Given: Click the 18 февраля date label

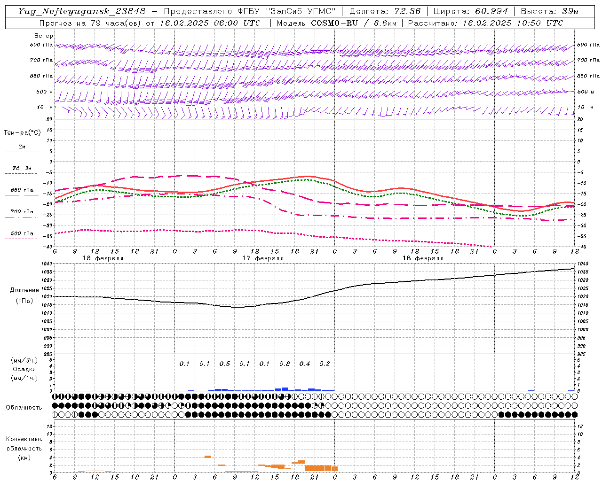Looking at the screenshot, I should point(423,258).
